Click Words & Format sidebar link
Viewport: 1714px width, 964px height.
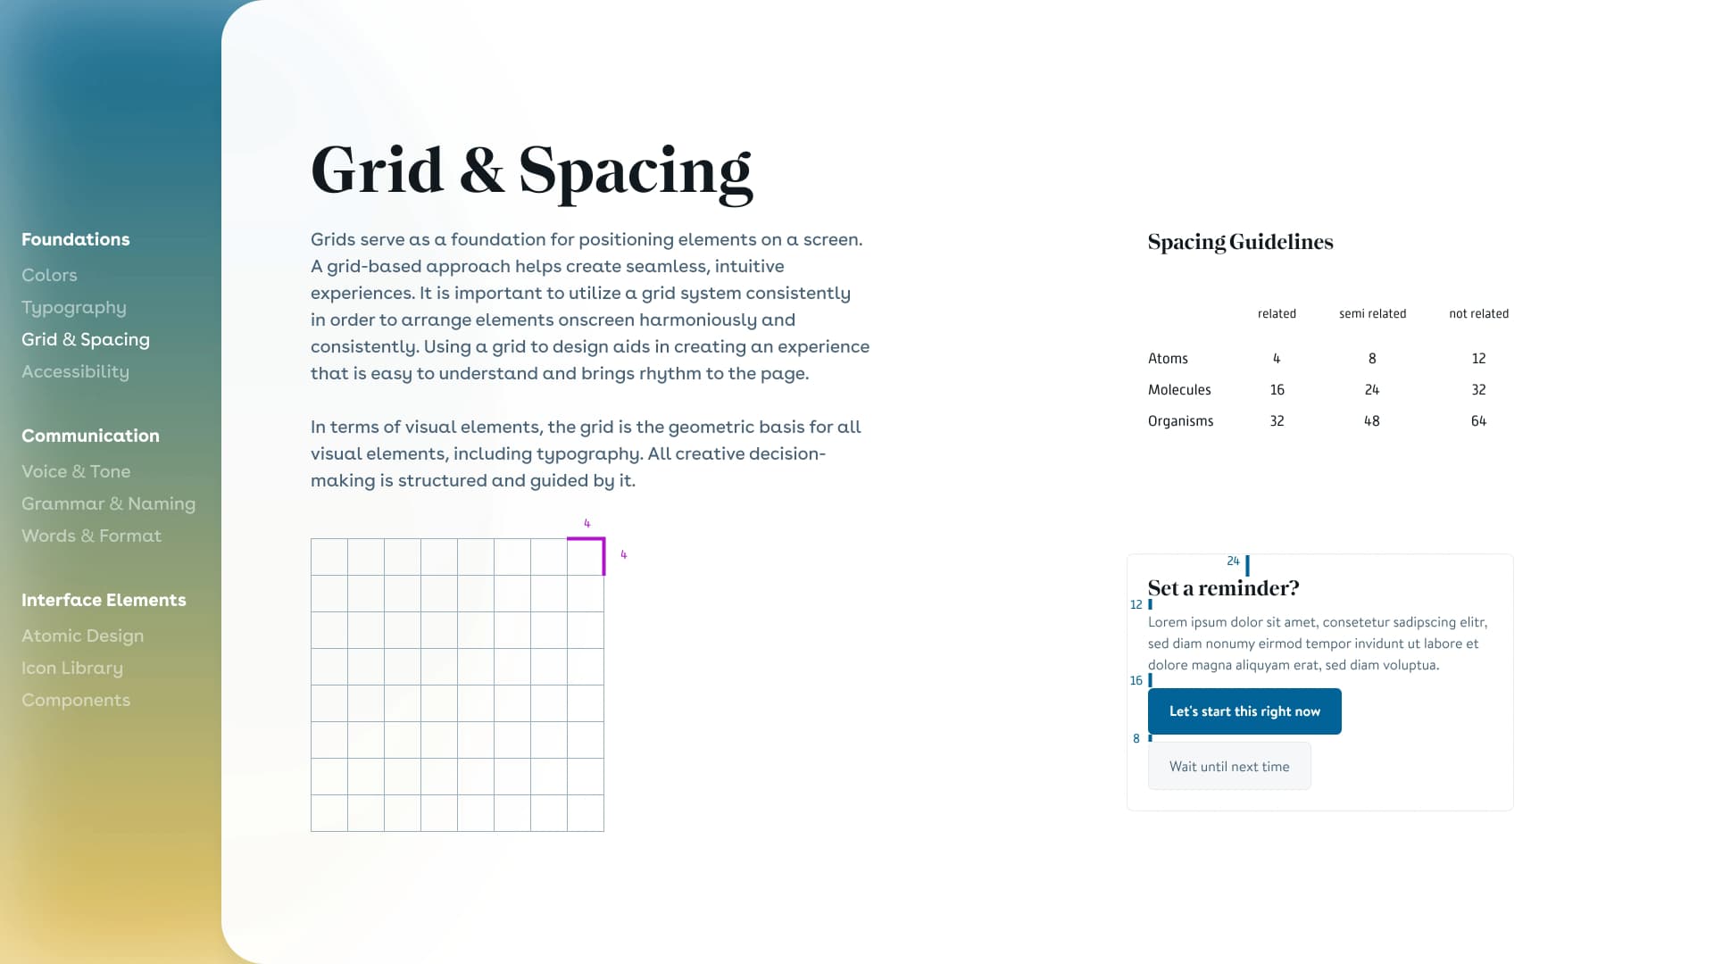[92, 536]
